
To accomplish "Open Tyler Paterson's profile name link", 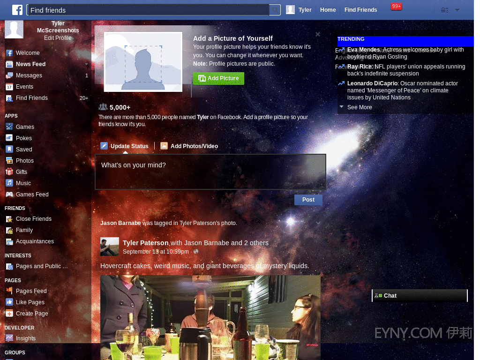I will 145,243.
